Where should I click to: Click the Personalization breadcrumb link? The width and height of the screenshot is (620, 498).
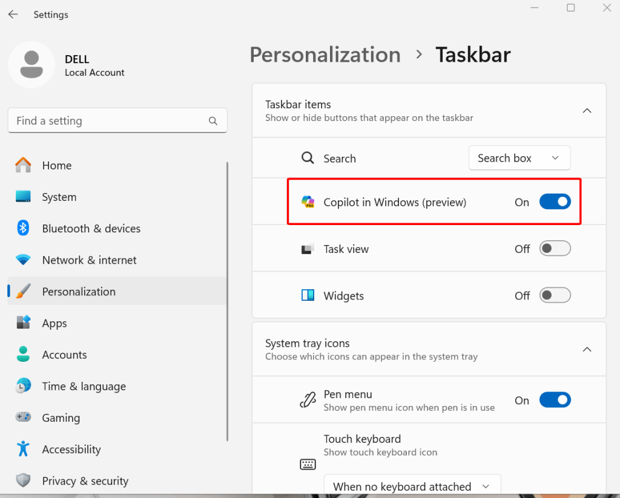coord(325,54)
